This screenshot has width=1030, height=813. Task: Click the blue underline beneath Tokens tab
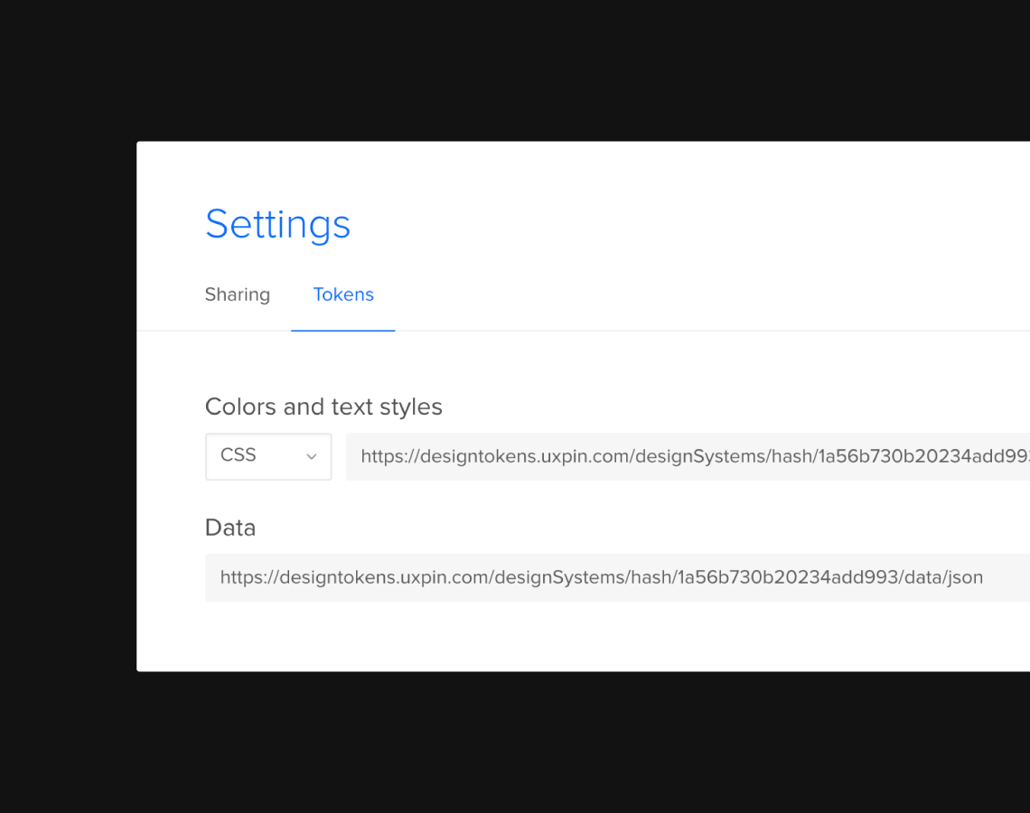coord(343,331)
